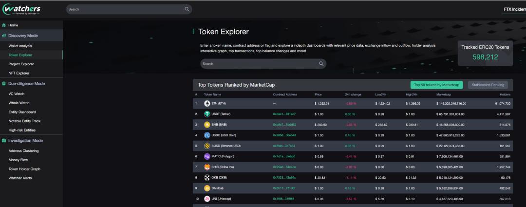This screenshot has height=207, width=526.
Task: Click the Token Explorer search magnifier icon
Action: coord(321,64)
